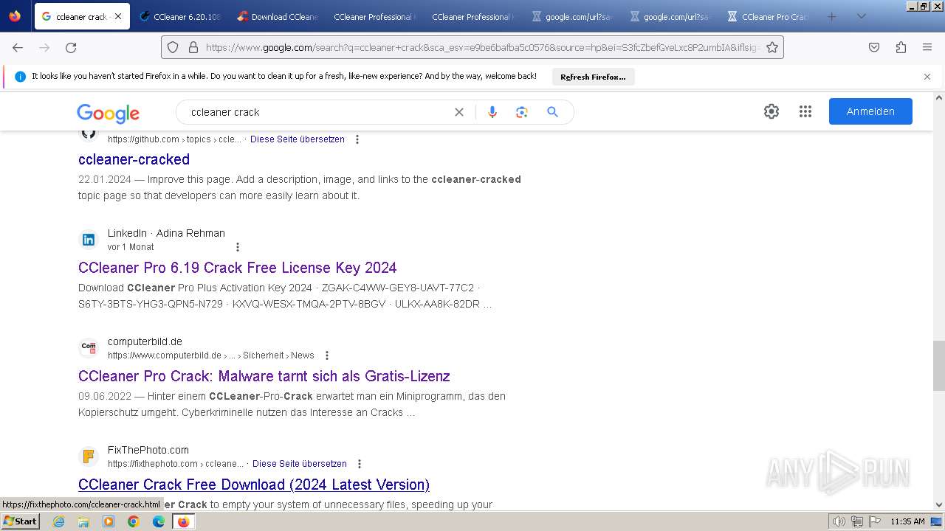Open more options for the LinkedIn result
The image size is (945, 531).
237,247
